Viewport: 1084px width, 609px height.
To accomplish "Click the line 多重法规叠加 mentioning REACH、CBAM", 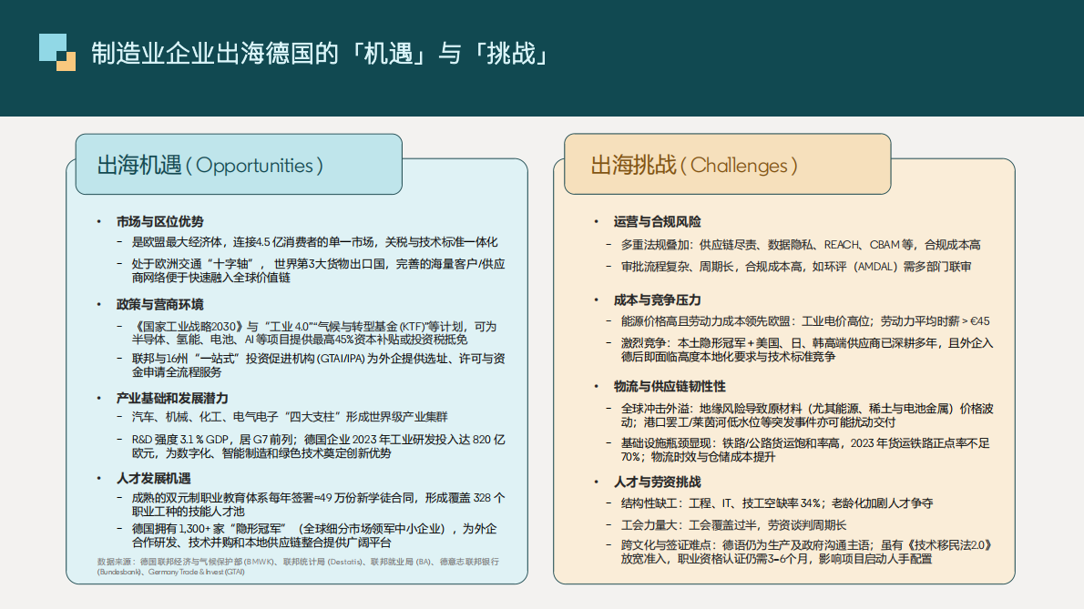I will [x=801, y=245].
